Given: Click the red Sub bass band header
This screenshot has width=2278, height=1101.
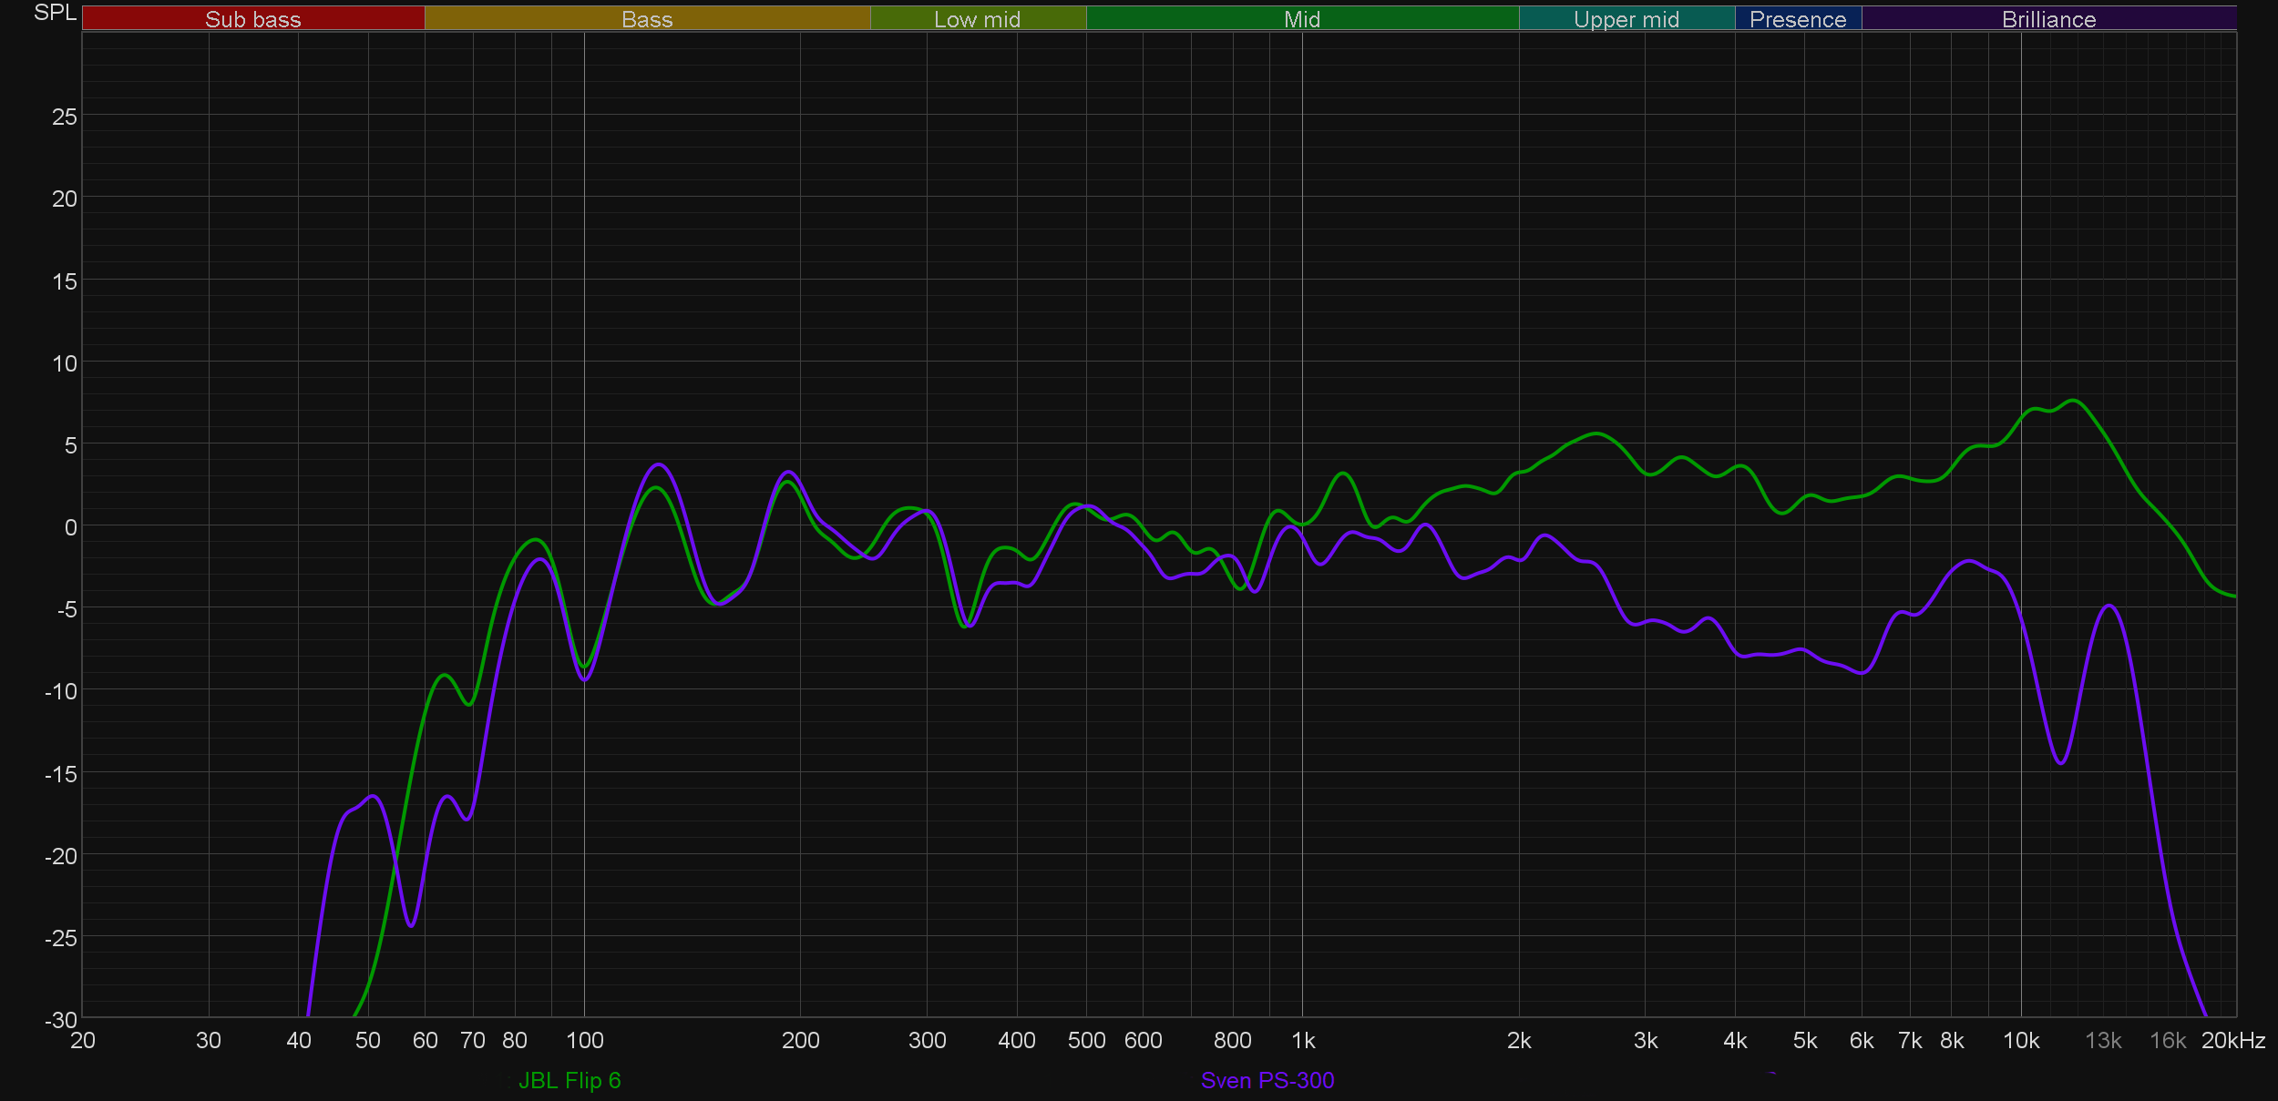Looking at the screenshot, I should [253, 19].
